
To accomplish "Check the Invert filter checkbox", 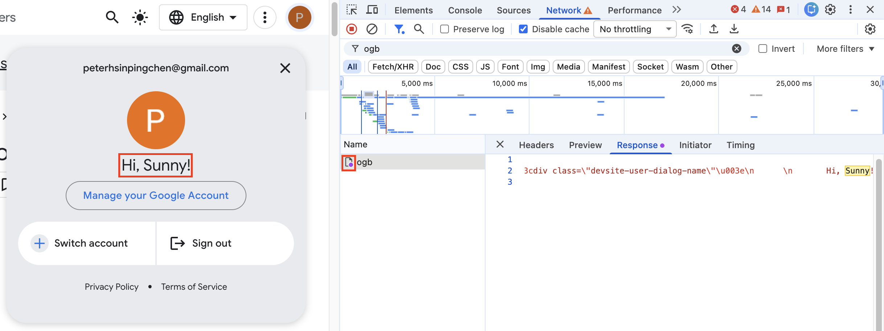I will click(x=763, y=49).
